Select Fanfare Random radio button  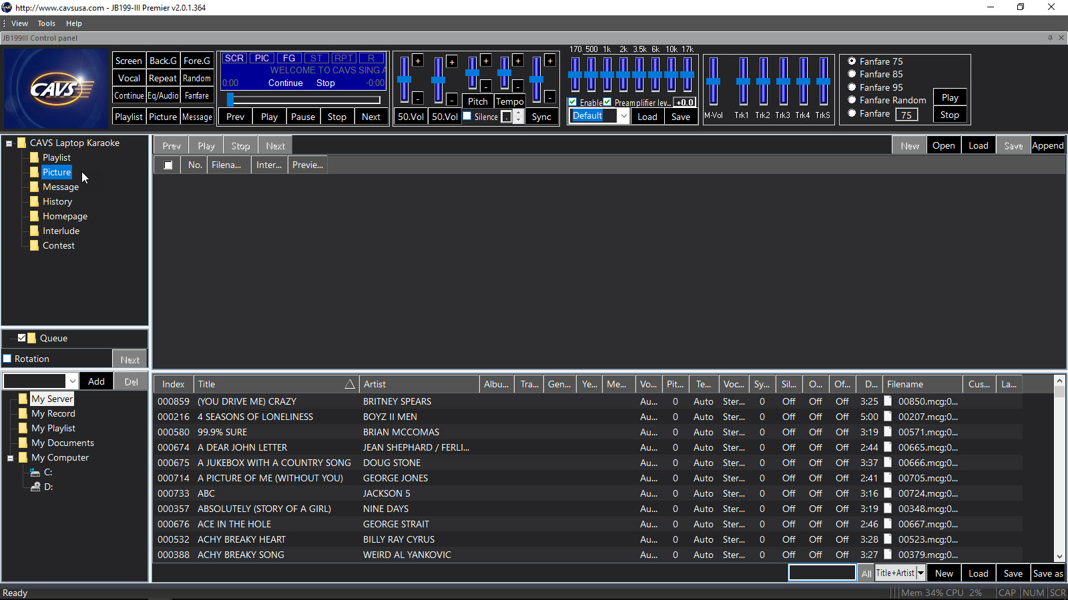point(852,100)
